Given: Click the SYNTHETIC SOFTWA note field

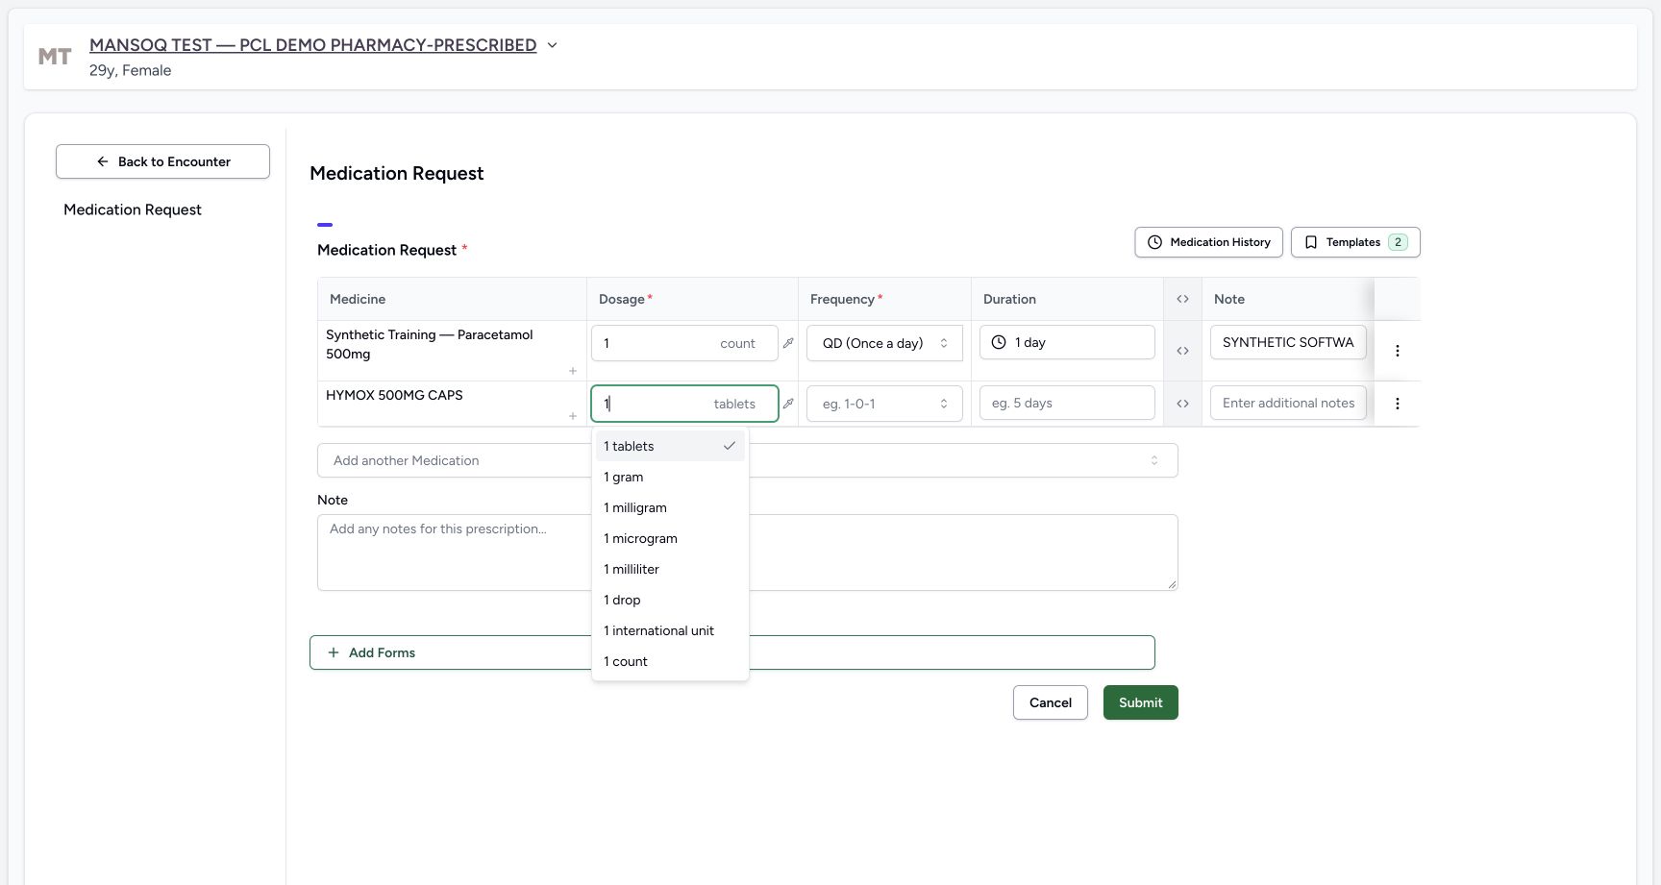Looking at the screenshot, I should pyautogui.click(x=1288, y=342).
